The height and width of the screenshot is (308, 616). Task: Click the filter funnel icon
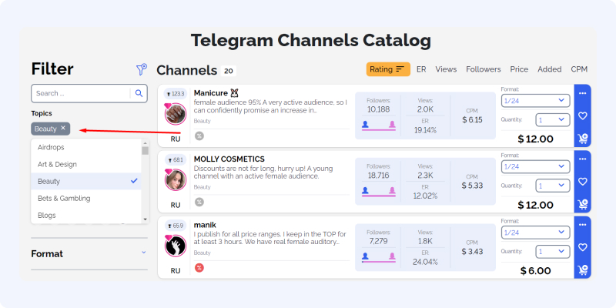(x=142, y=69)
